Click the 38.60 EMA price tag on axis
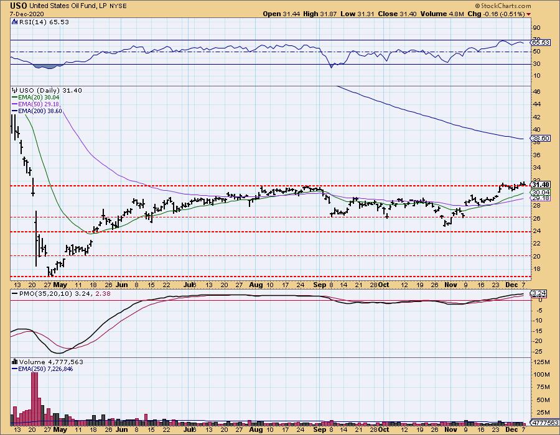 (541, 139)
